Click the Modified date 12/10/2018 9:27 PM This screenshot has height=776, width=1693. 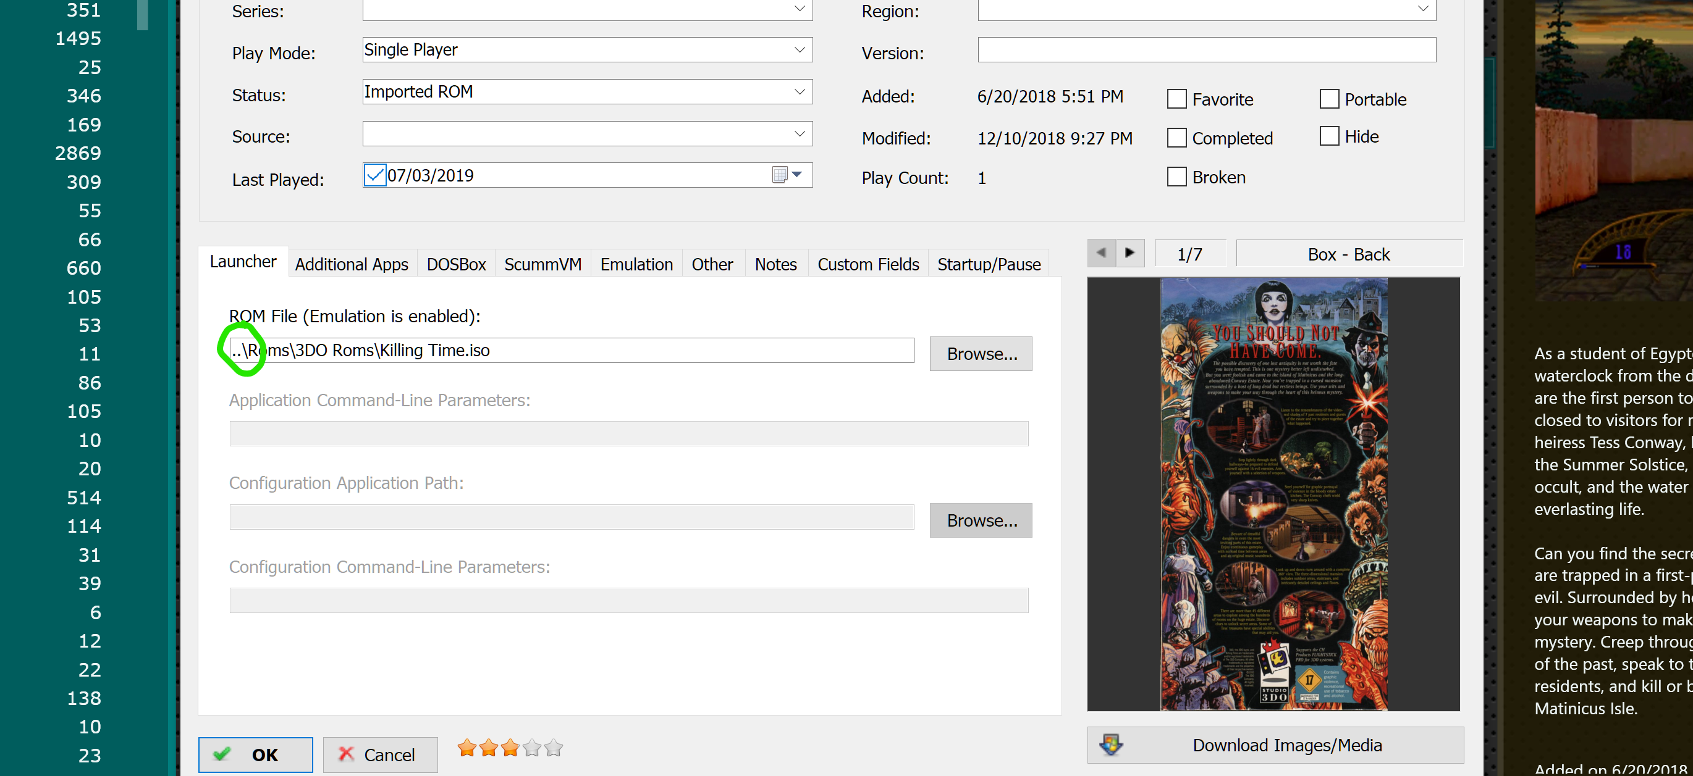coord(1055,138)
